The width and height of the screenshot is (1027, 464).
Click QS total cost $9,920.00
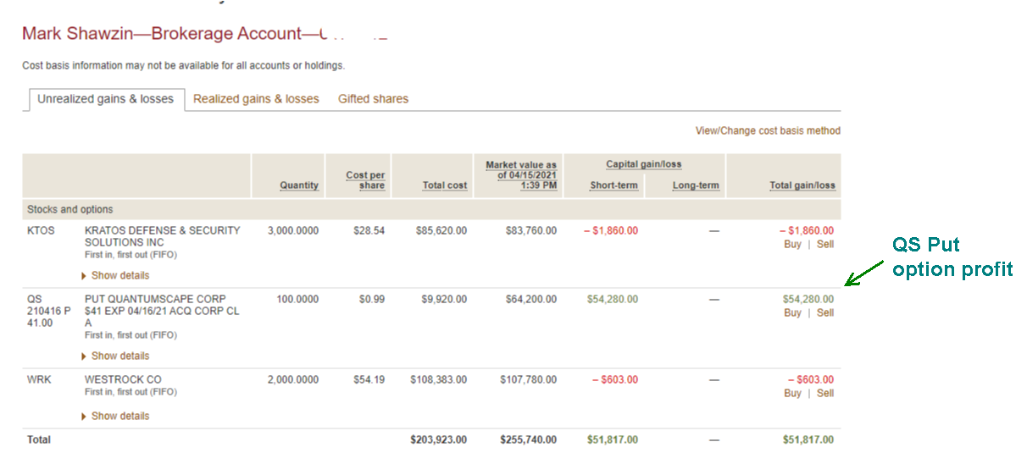point(443,299)
